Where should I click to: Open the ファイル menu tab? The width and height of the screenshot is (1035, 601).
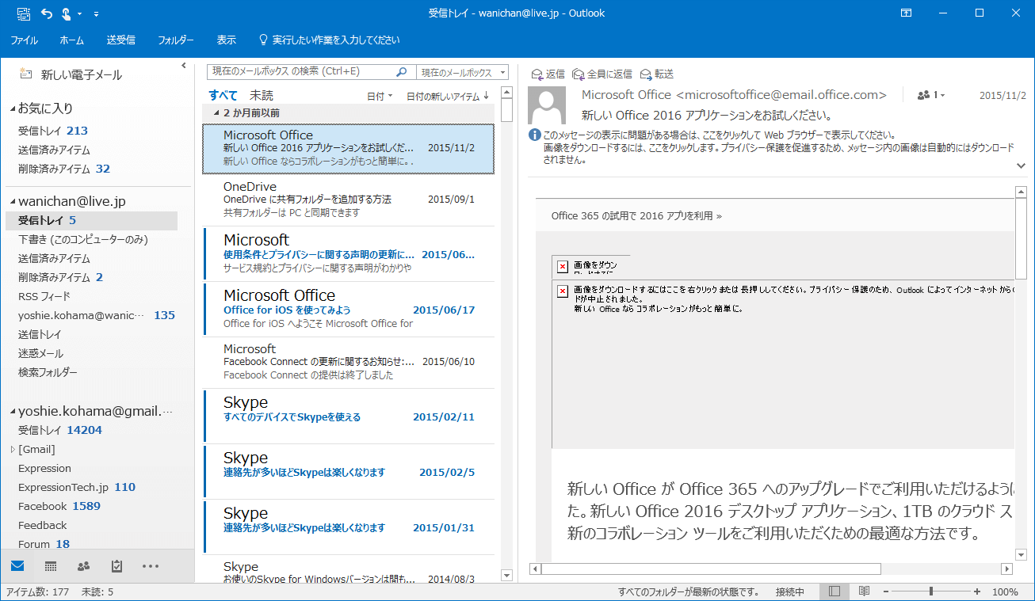tap(24, 40)
